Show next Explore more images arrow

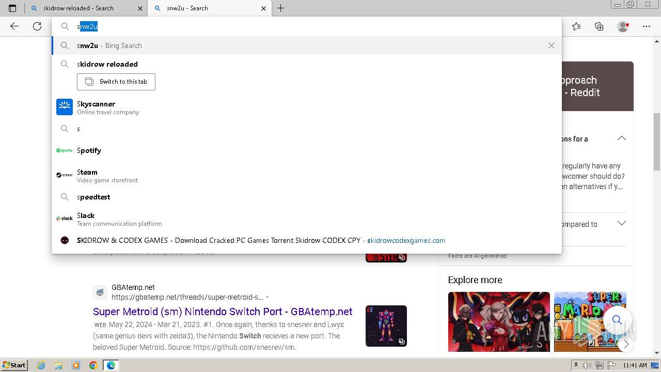click(x=625, y=344)
